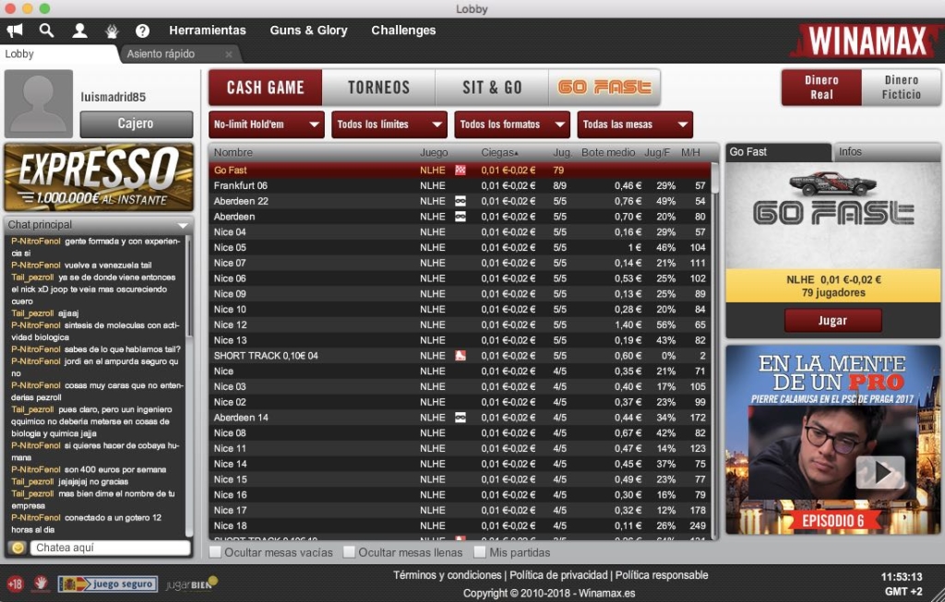Expand the Chat principal arrow

(x=183, y=225)
